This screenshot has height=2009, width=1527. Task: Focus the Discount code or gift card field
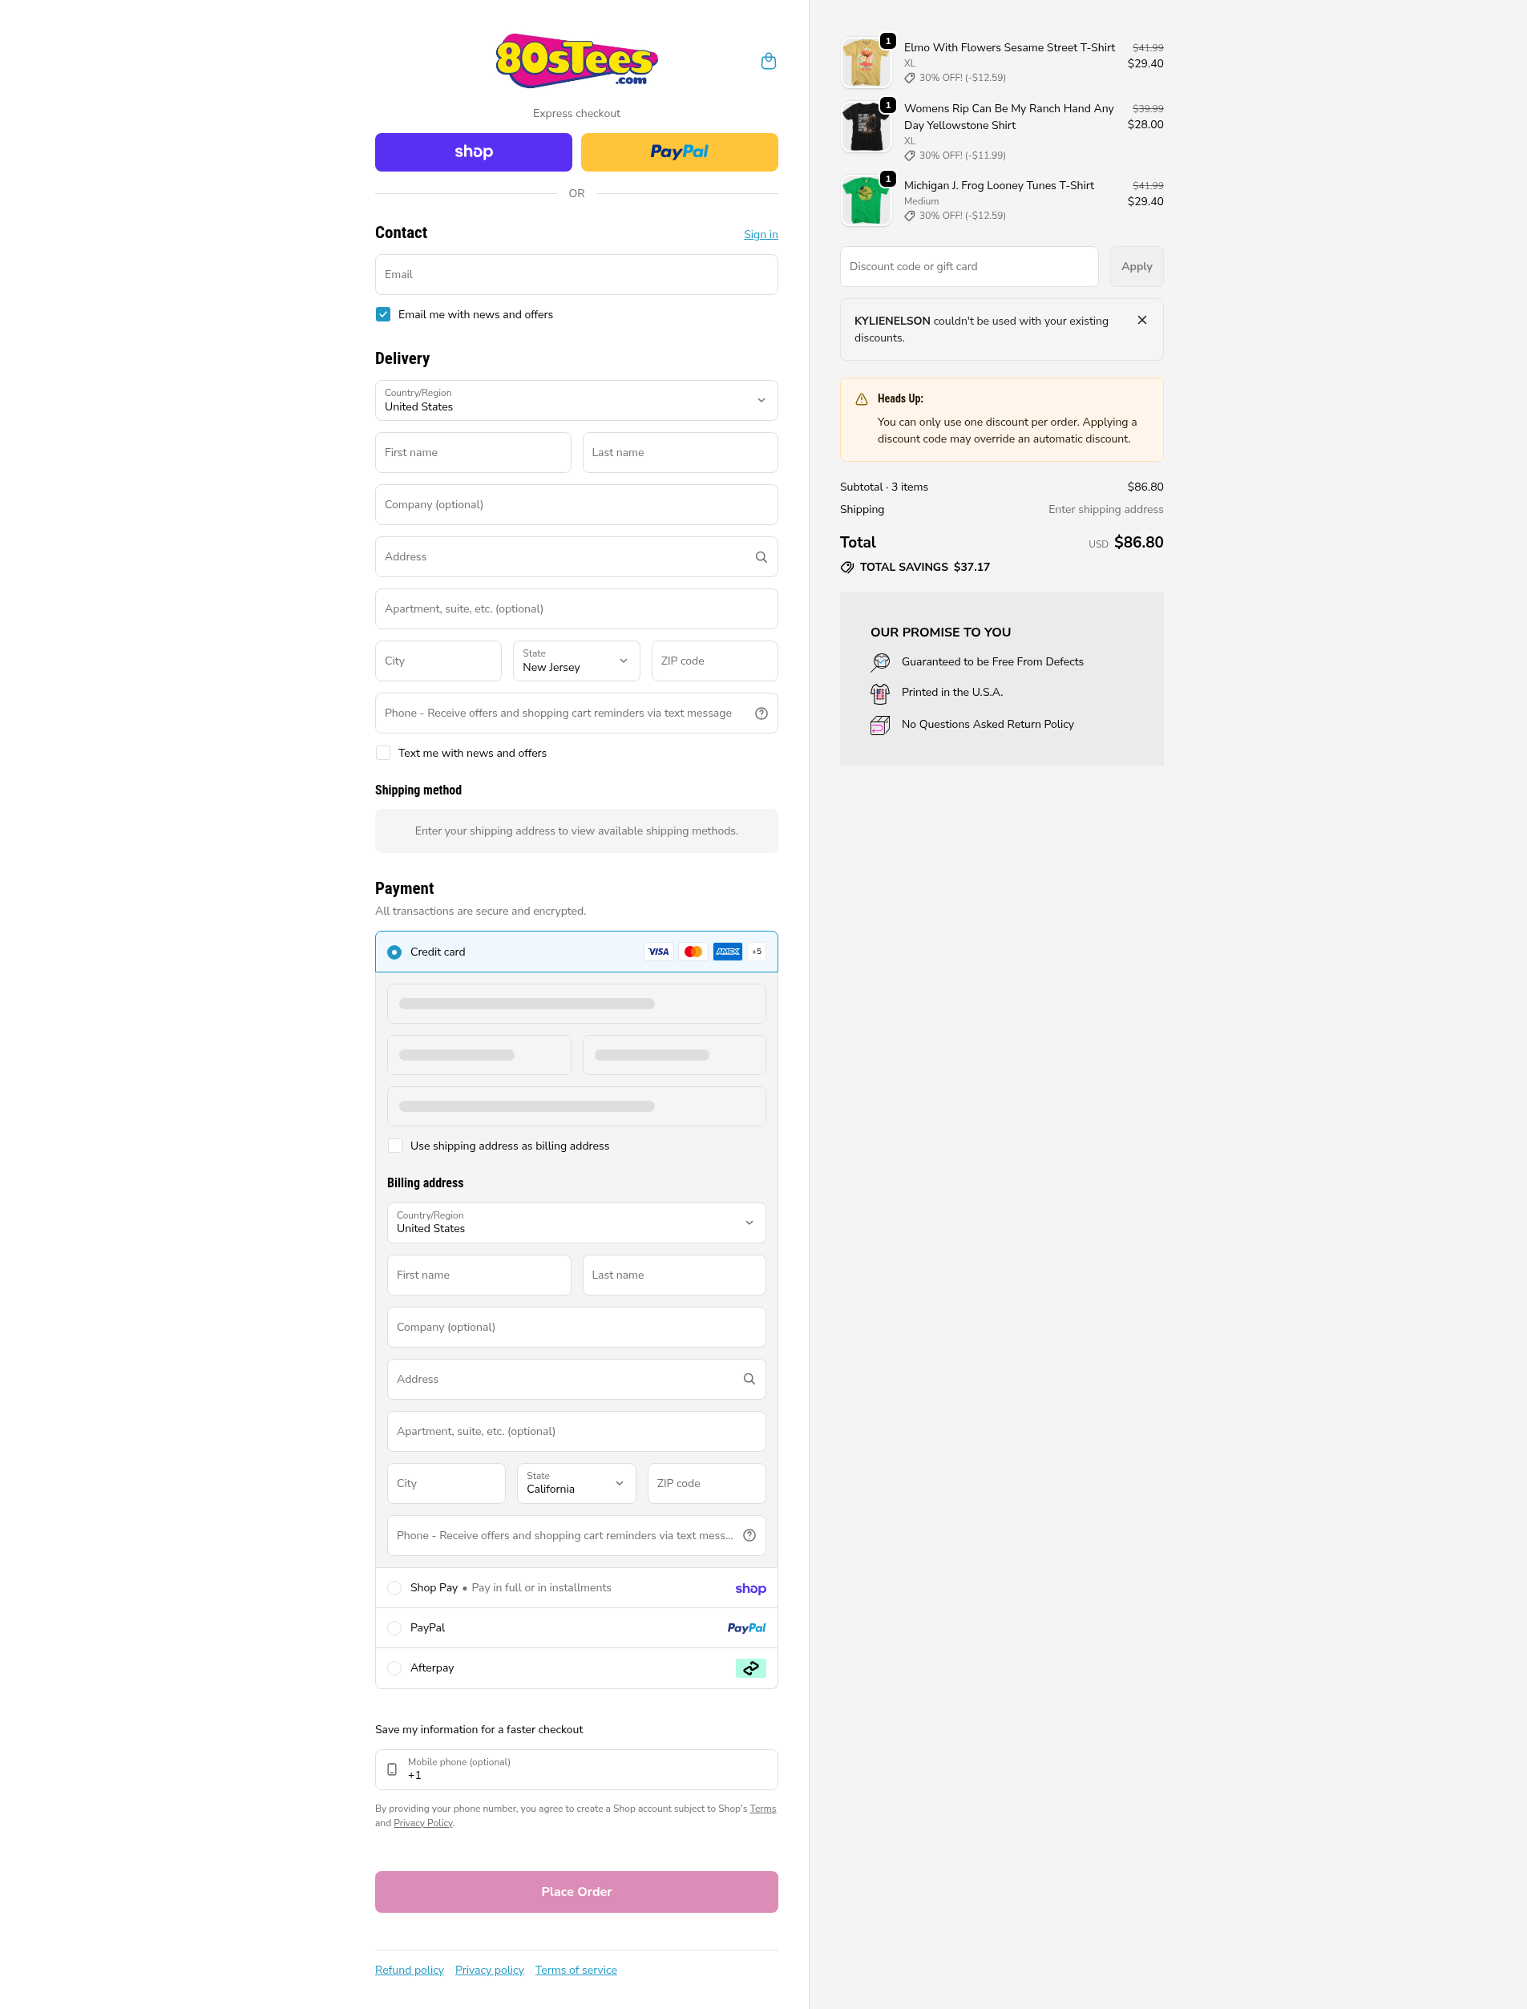tap(968, 266)
